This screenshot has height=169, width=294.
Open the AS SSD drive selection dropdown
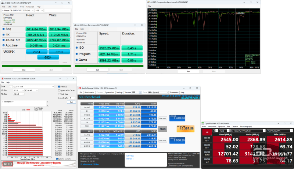[18, 11]
